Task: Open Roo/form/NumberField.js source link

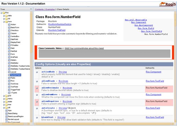Action: [60, 24]
